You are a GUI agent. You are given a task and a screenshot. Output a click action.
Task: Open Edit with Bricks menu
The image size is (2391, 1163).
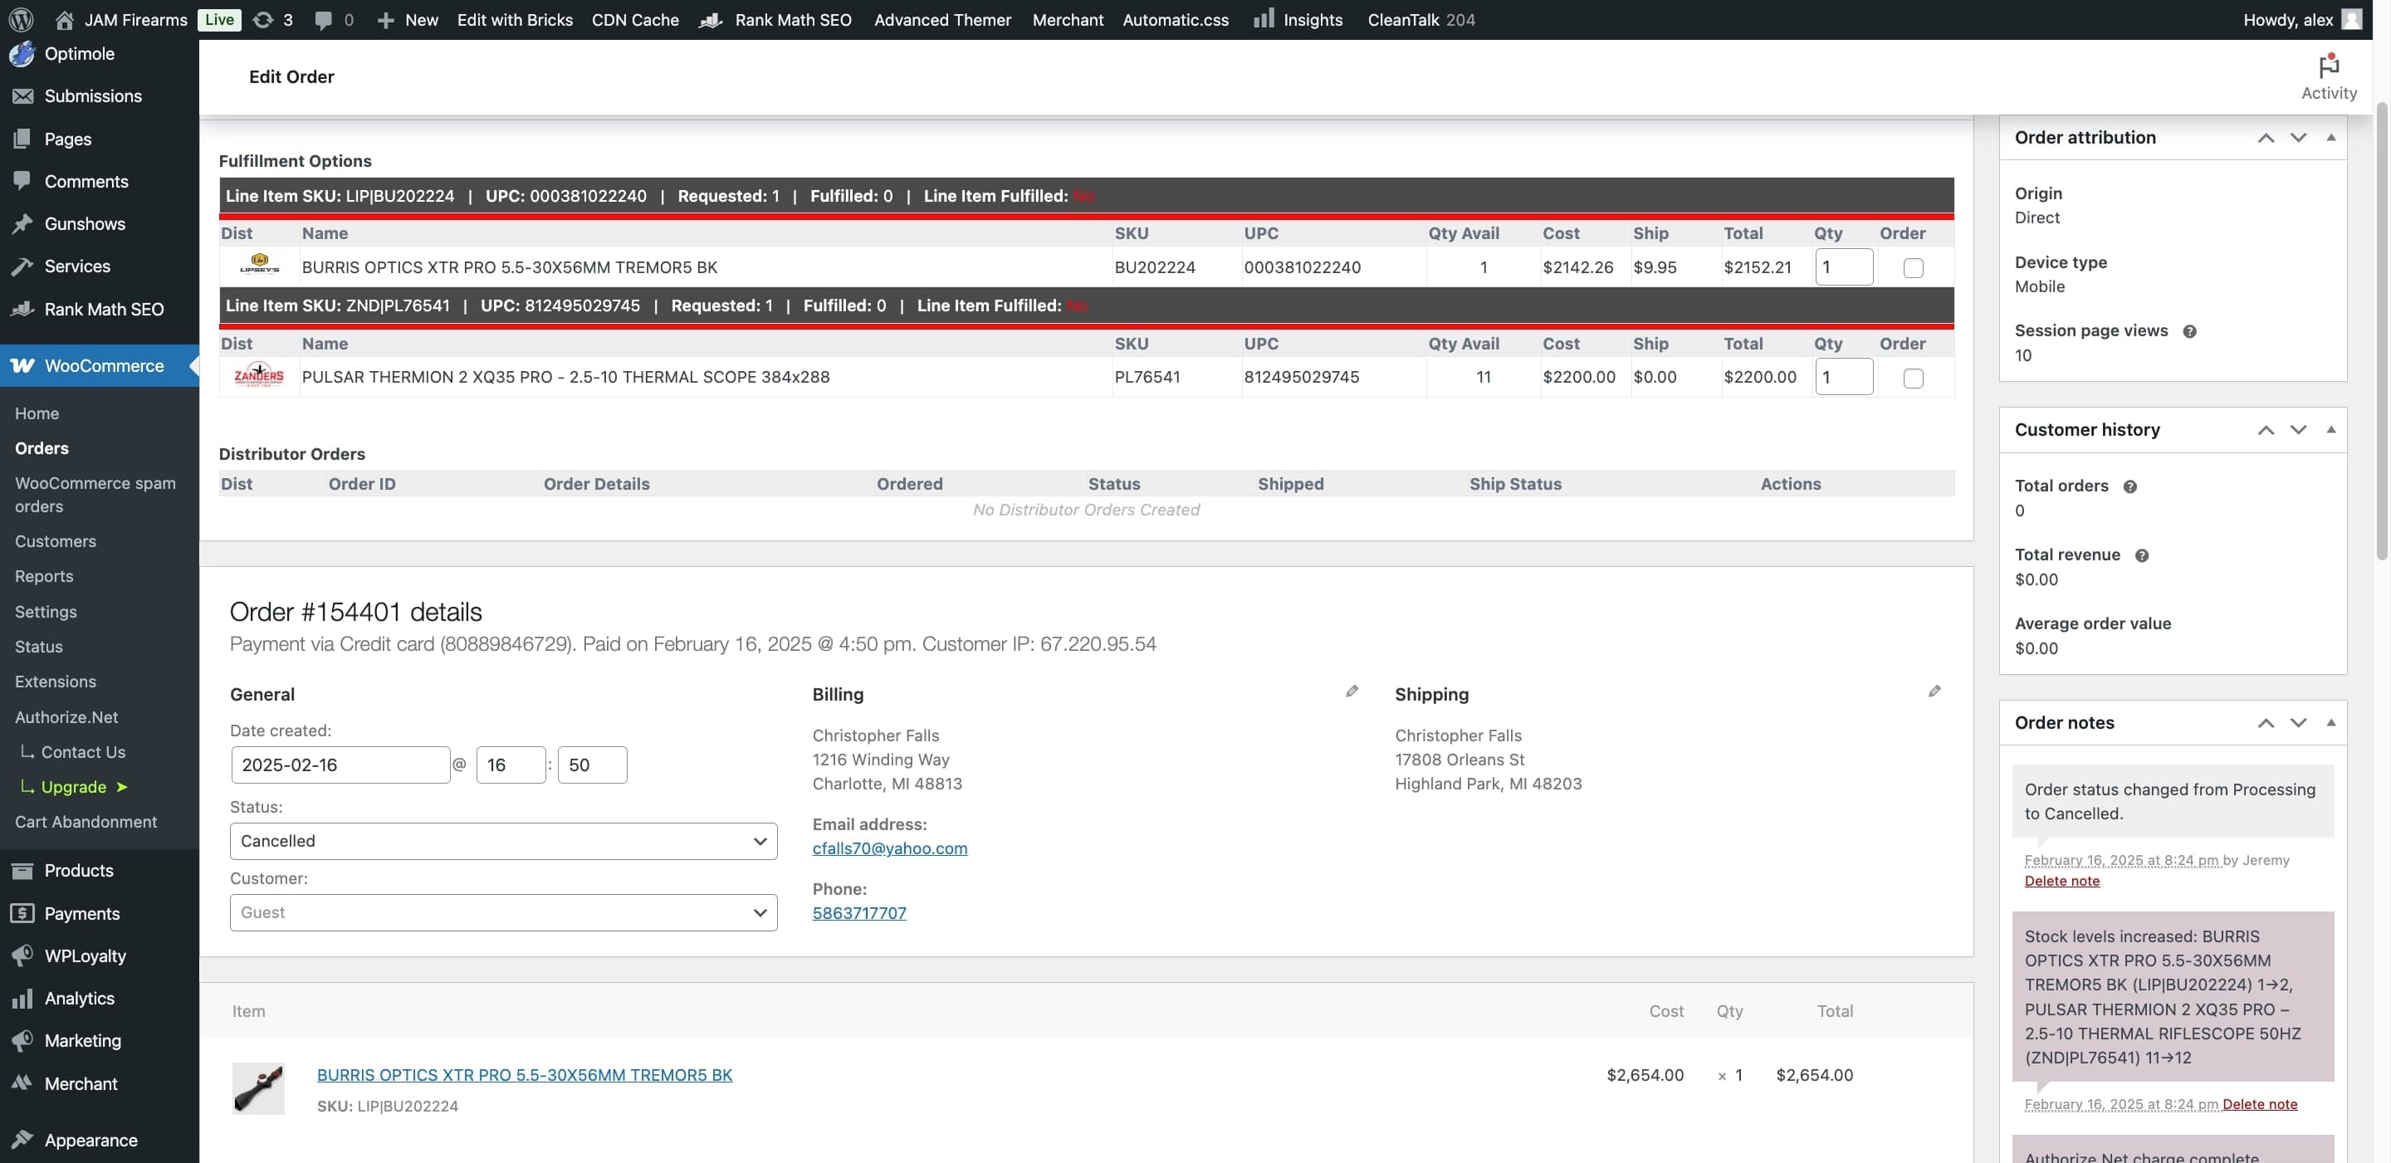pos(514,19)
